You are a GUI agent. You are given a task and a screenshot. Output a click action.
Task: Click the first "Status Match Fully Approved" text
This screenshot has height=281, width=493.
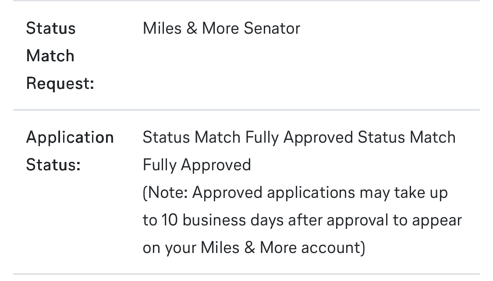click(247, 137)
